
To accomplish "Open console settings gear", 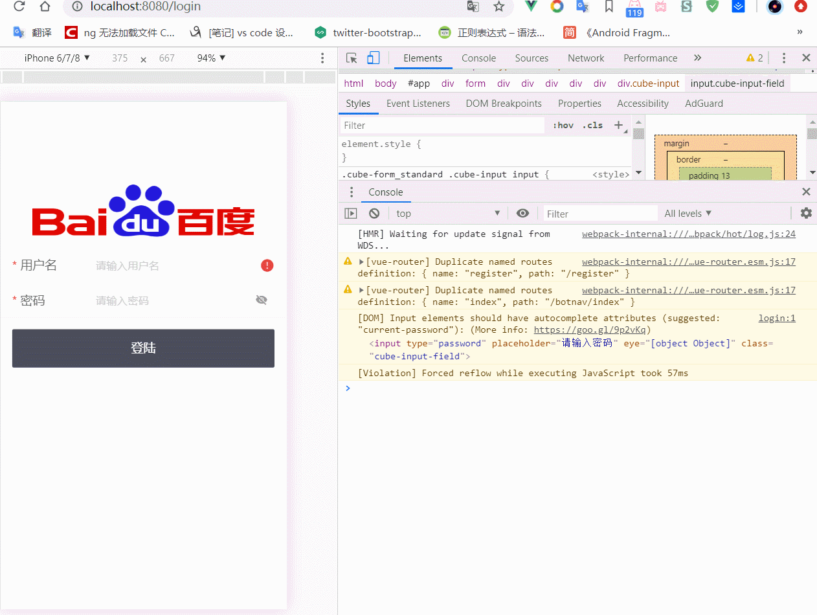I will pos(806,213).
